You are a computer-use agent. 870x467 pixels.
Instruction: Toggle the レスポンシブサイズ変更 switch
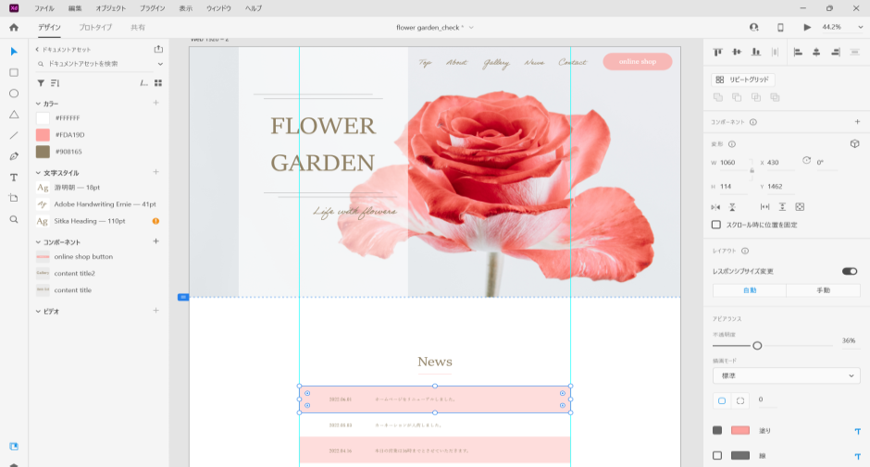(849, 271)
